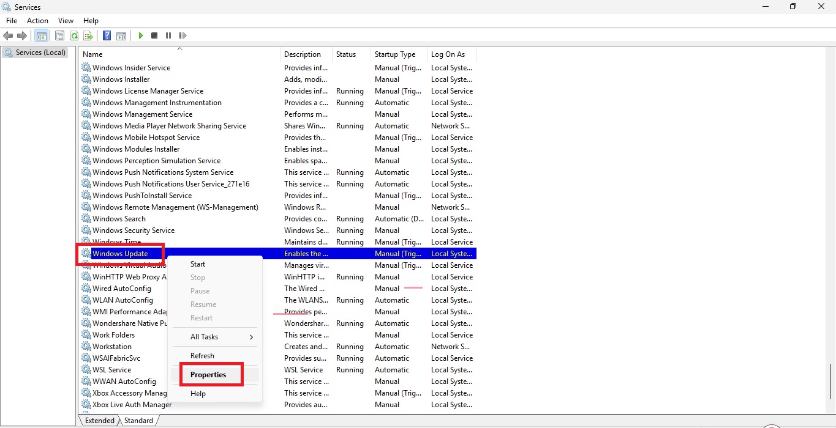Click gear icon beside Work Folders
Image resolution: width=836 pixels, height=428 pixels.
(86, 335)
